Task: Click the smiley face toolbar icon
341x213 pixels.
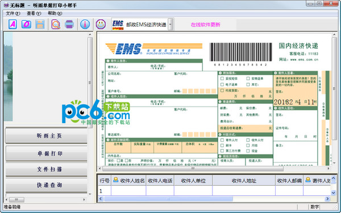Action: (101, 24)
